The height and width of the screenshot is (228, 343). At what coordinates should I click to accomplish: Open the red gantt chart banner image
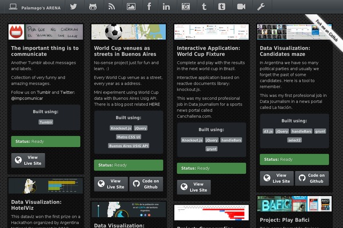[x=212, y=213]
